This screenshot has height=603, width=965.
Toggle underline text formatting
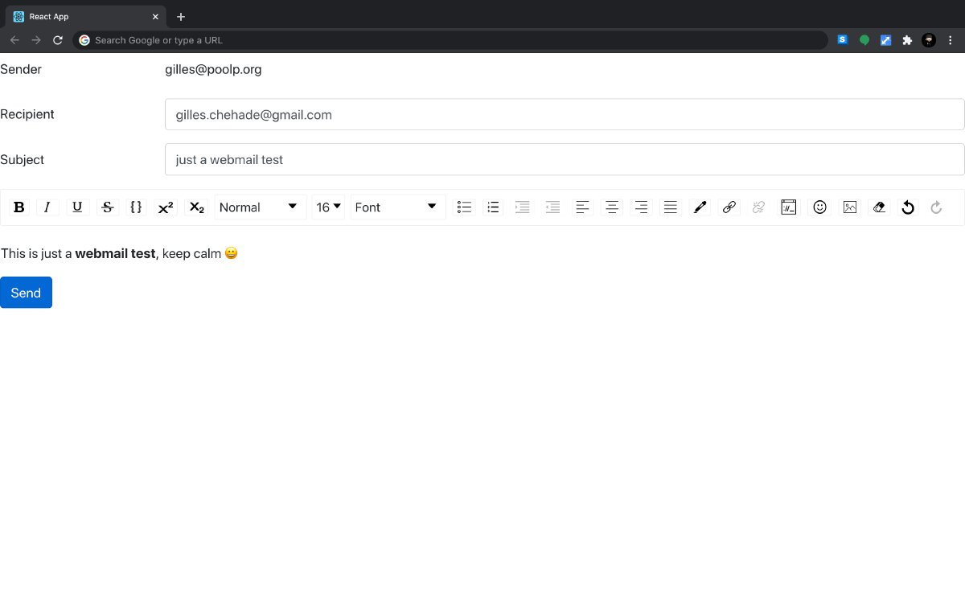[77, 207]
